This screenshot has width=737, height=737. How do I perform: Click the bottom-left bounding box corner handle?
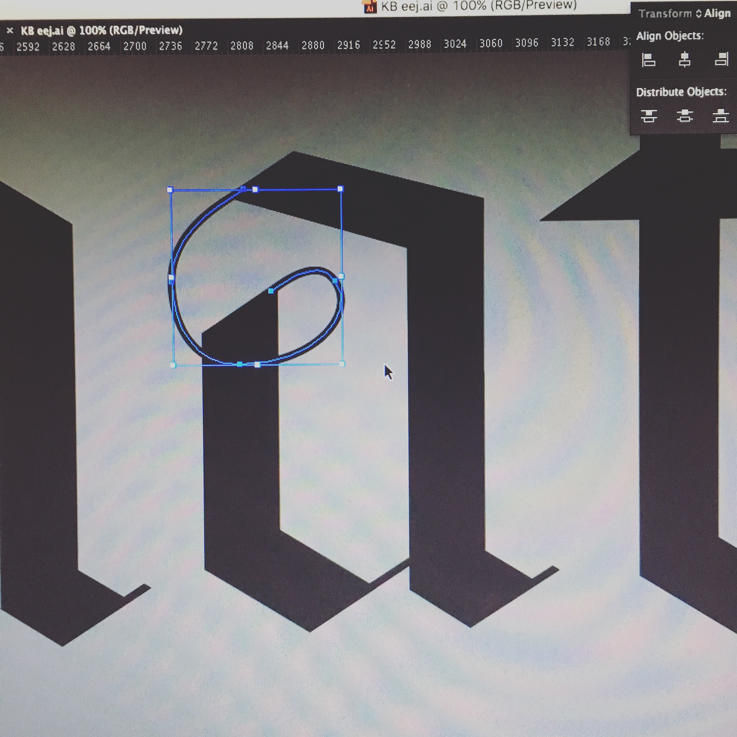173,365
